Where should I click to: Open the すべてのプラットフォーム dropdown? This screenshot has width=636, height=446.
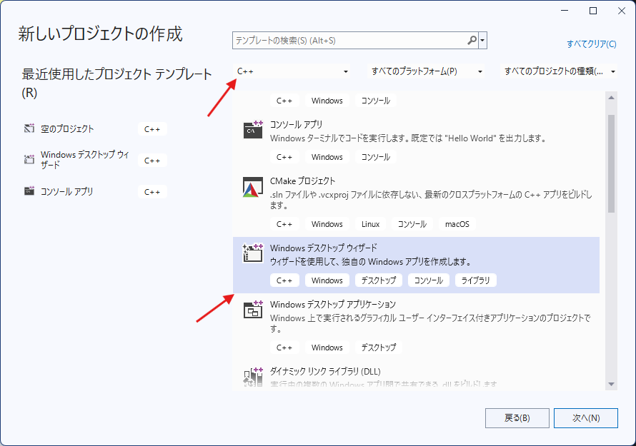point(425,71)
